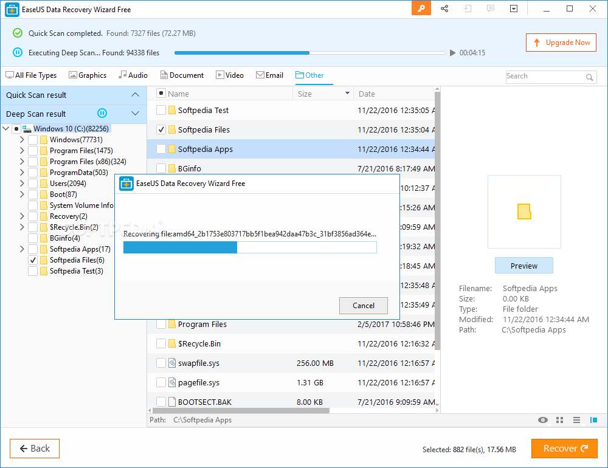Toggle the preview eye icon
608x468 pixels.
click(x=543, y=420)
